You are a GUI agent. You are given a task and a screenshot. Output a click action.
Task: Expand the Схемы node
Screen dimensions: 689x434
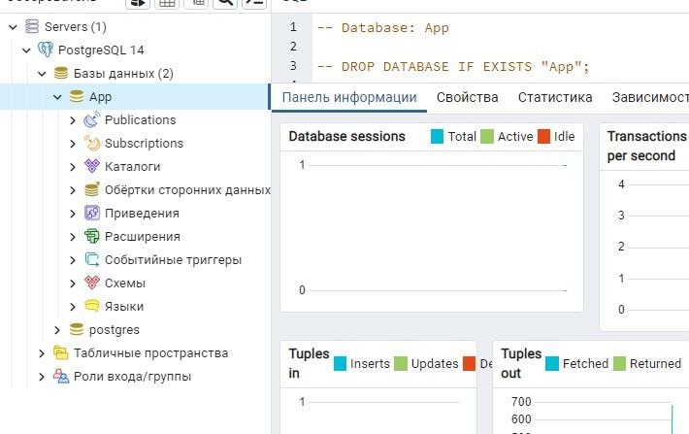73,284
